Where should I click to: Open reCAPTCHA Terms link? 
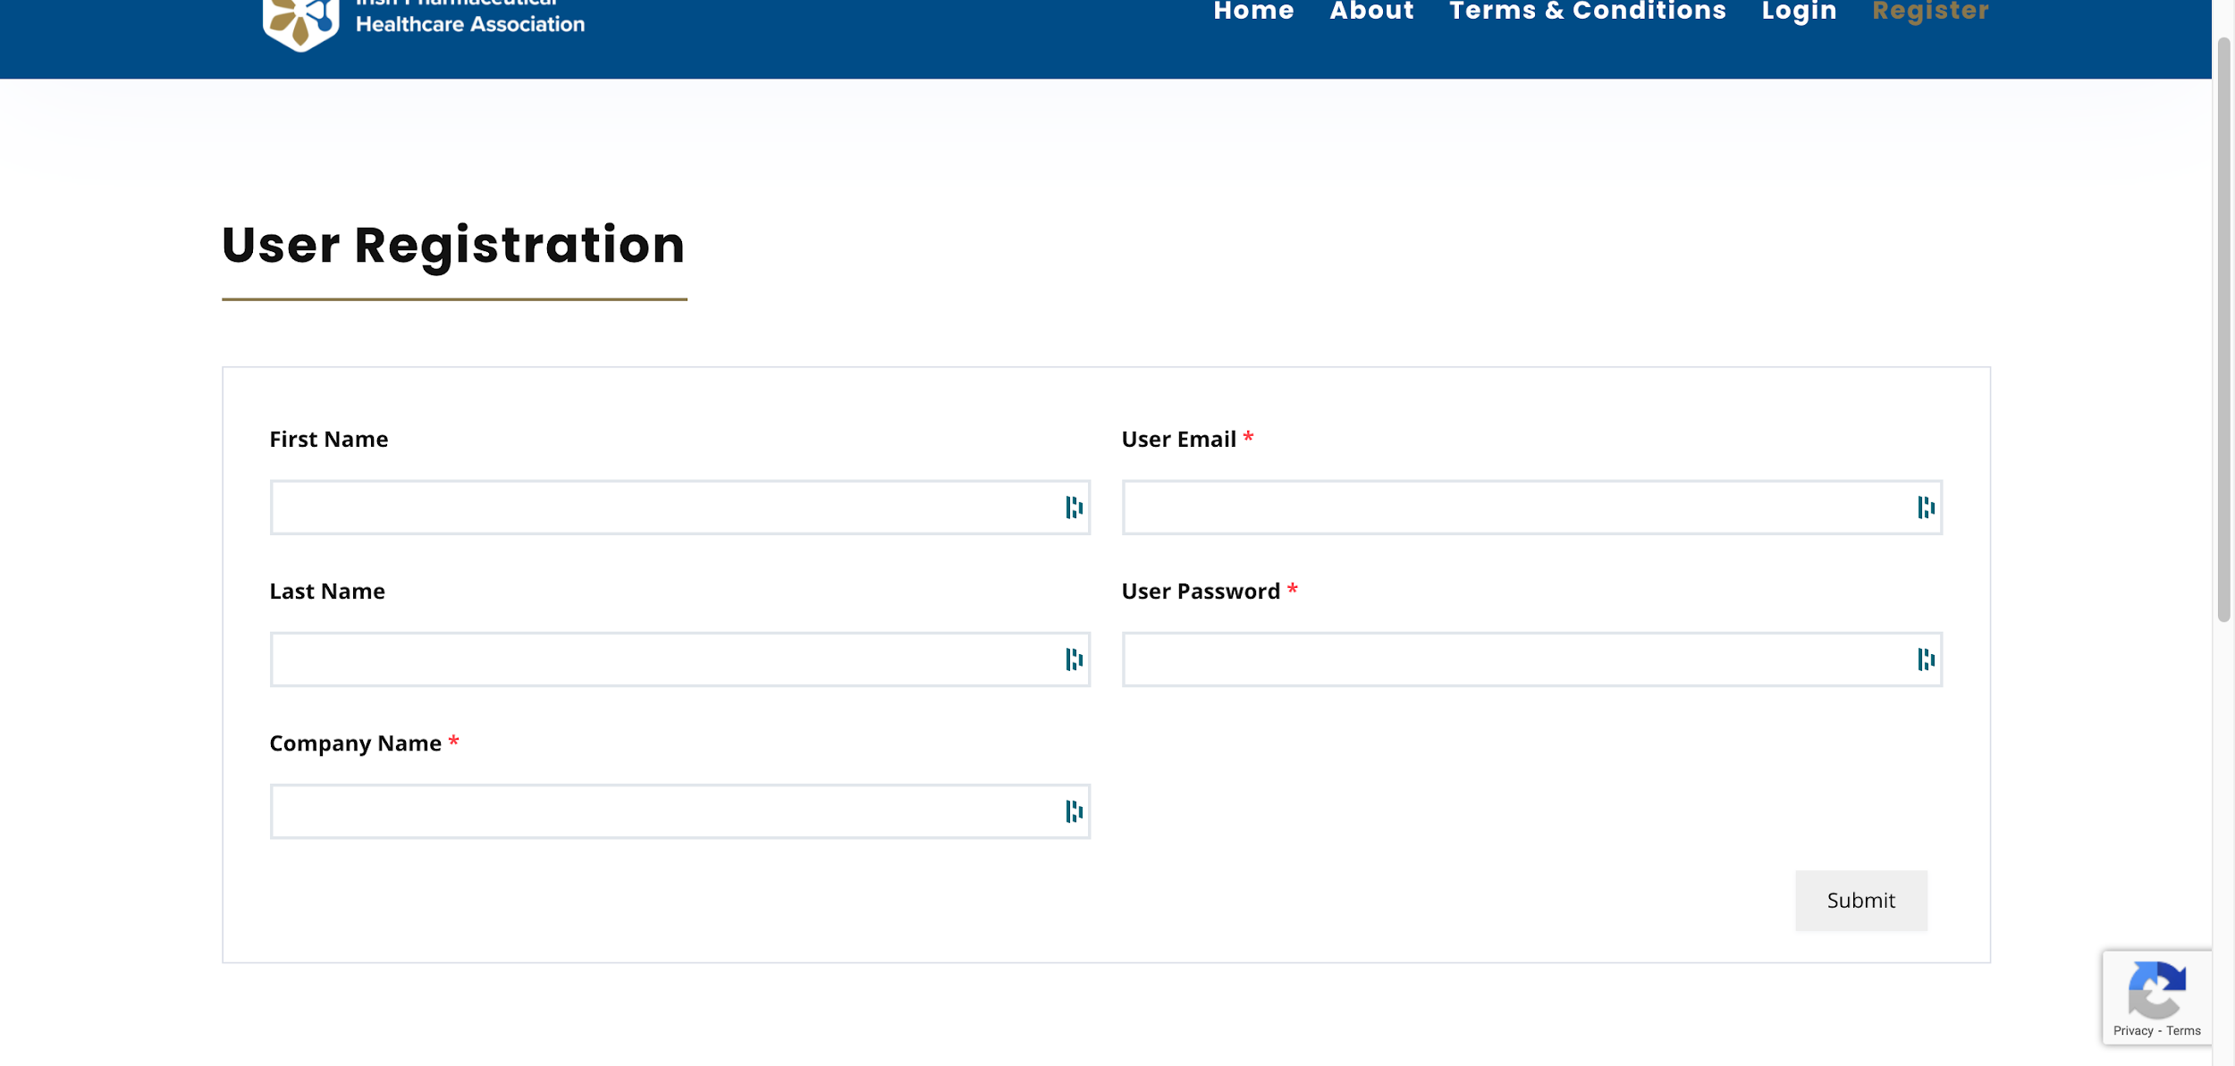coord(2183,1030)
